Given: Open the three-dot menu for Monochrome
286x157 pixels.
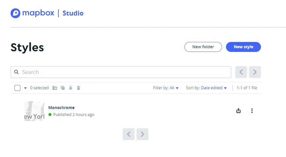Looking at the screenshot, I should (252, 111).
